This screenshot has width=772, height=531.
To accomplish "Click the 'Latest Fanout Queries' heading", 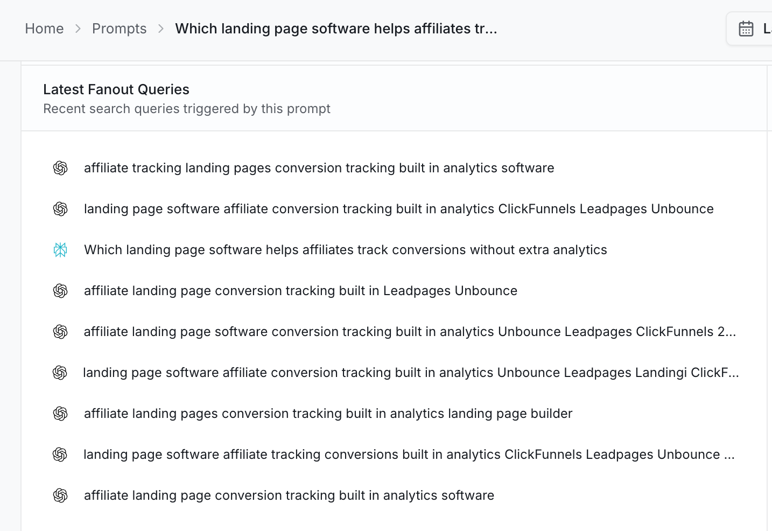I will 116,89.
